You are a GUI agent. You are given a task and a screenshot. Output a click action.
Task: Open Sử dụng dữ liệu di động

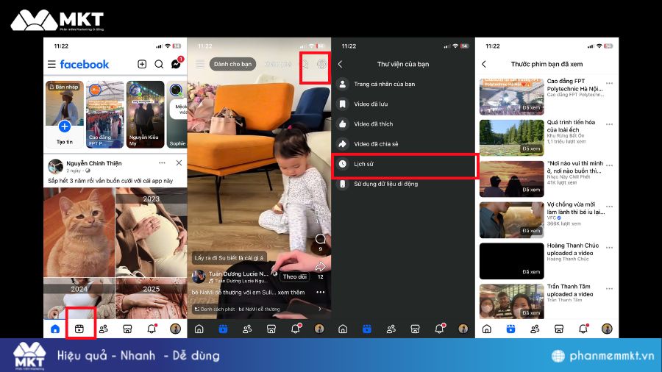(x=404, y=184)
